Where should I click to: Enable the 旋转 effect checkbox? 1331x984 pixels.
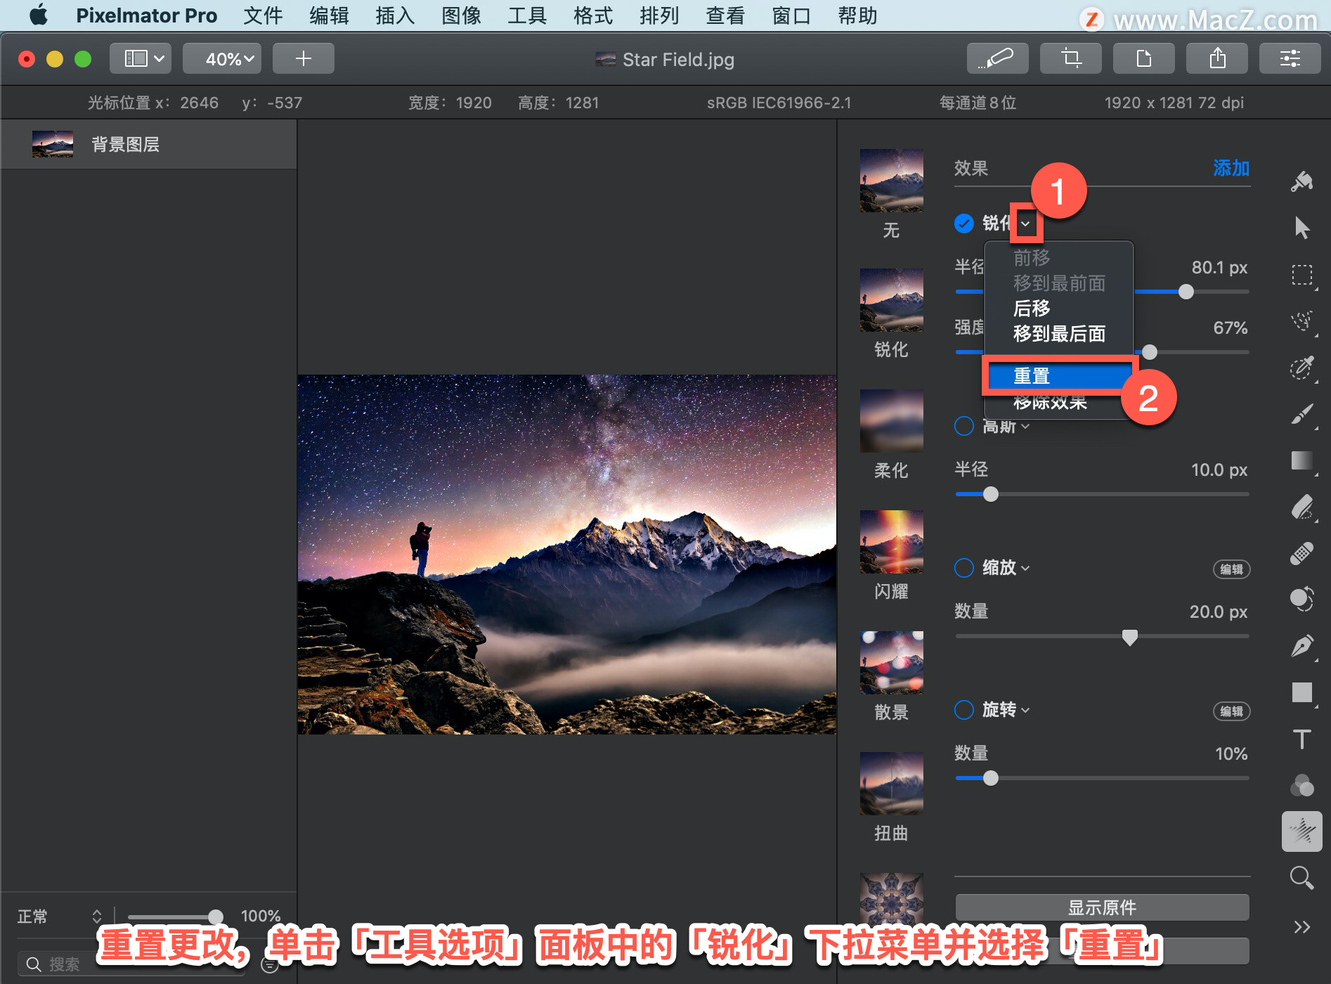pos(964,710)
